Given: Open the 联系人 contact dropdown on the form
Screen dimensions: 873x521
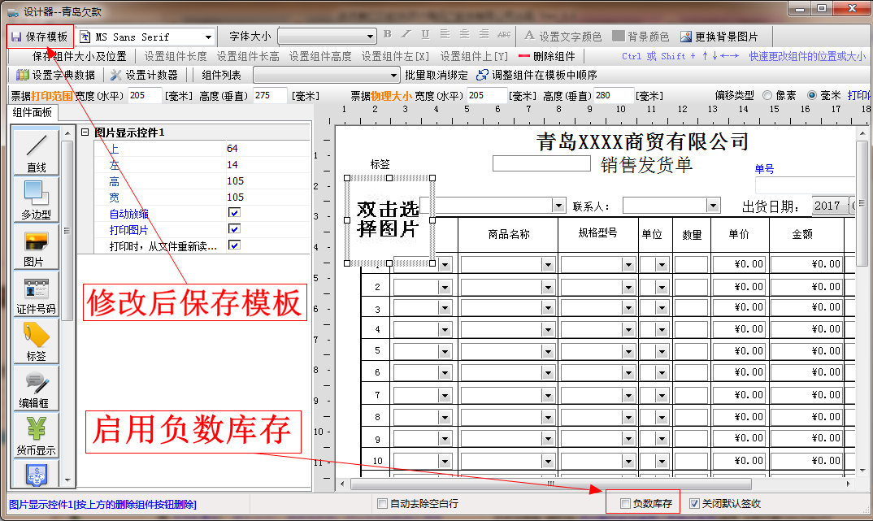Looking at the screenshot, I should point(713,205).
